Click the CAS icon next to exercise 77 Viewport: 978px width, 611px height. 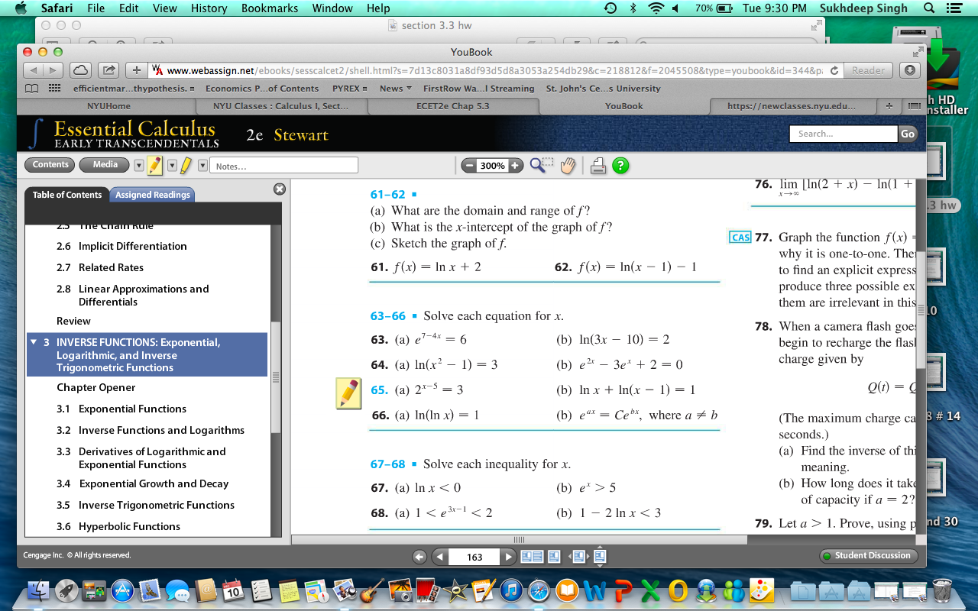click(740, 238)
